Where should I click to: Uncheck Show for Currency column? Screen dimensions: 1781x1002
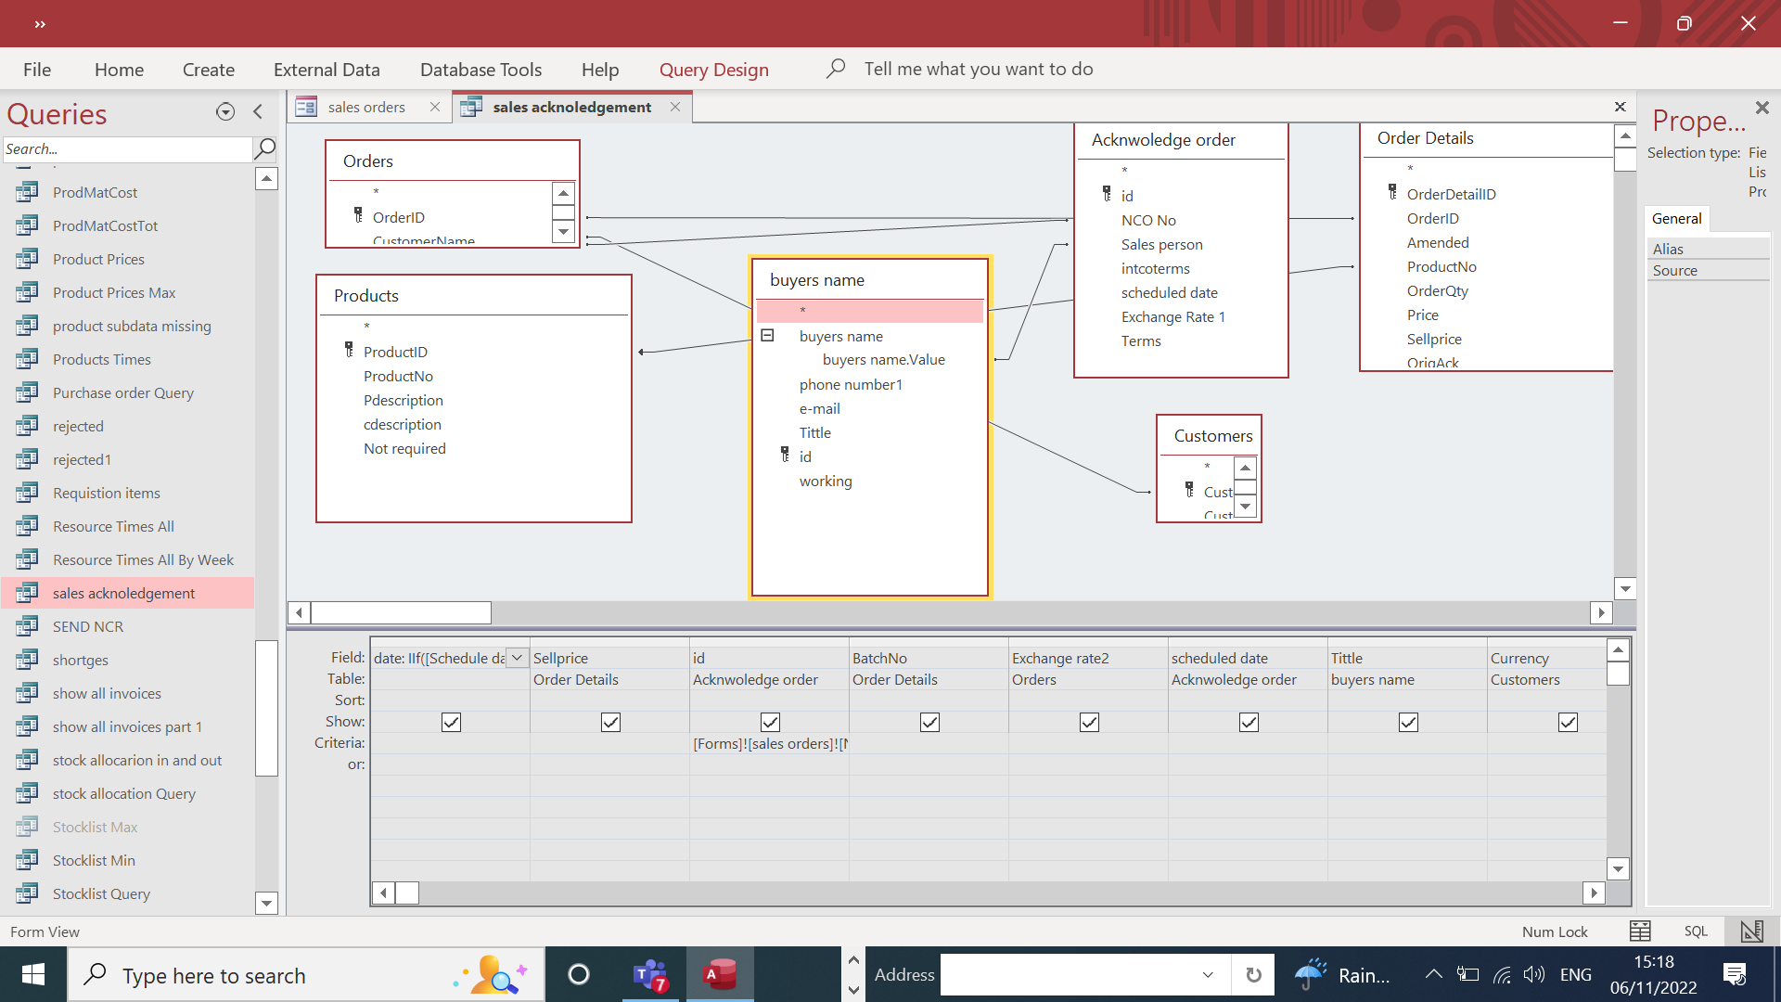(x=1568, y=722)
